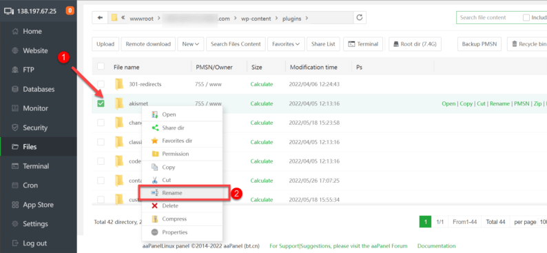Click the Favorites dir star icon
This screenshot has width=547, height=253.
[x=155, y=141]
